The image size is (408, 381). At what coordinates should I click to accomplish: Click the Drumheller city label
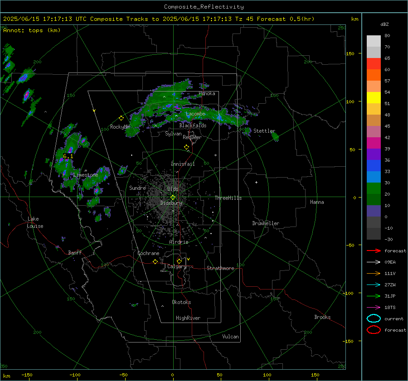[266, 223]
